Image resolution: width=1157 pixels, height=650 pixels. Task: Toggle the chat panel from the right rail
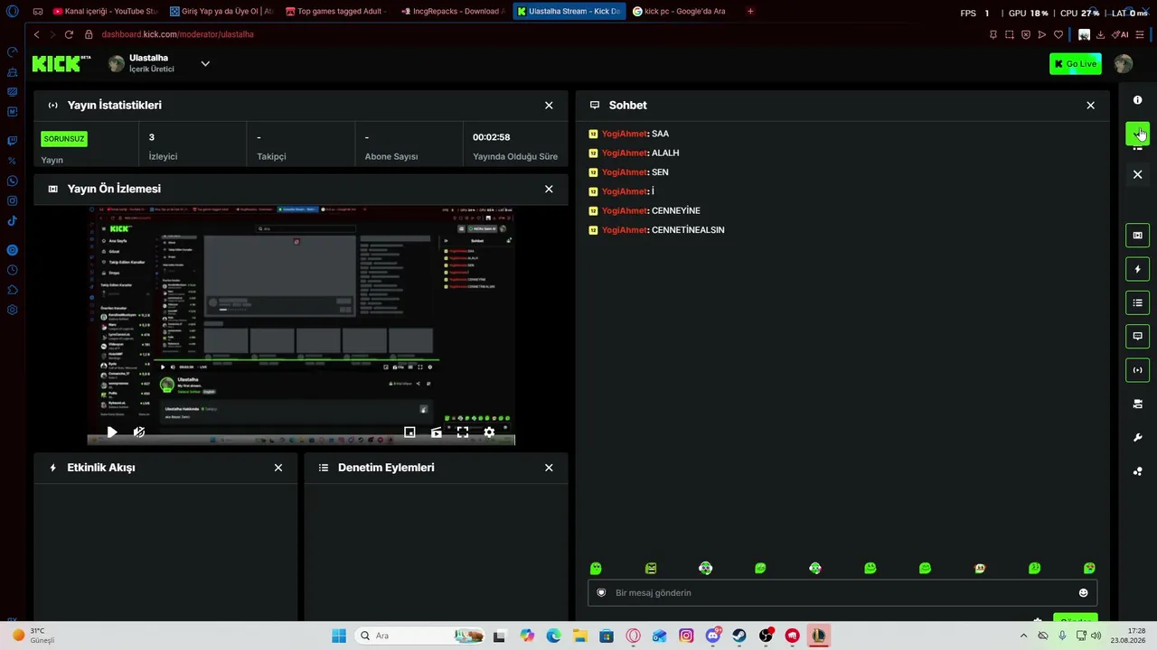coord(1137,336)
